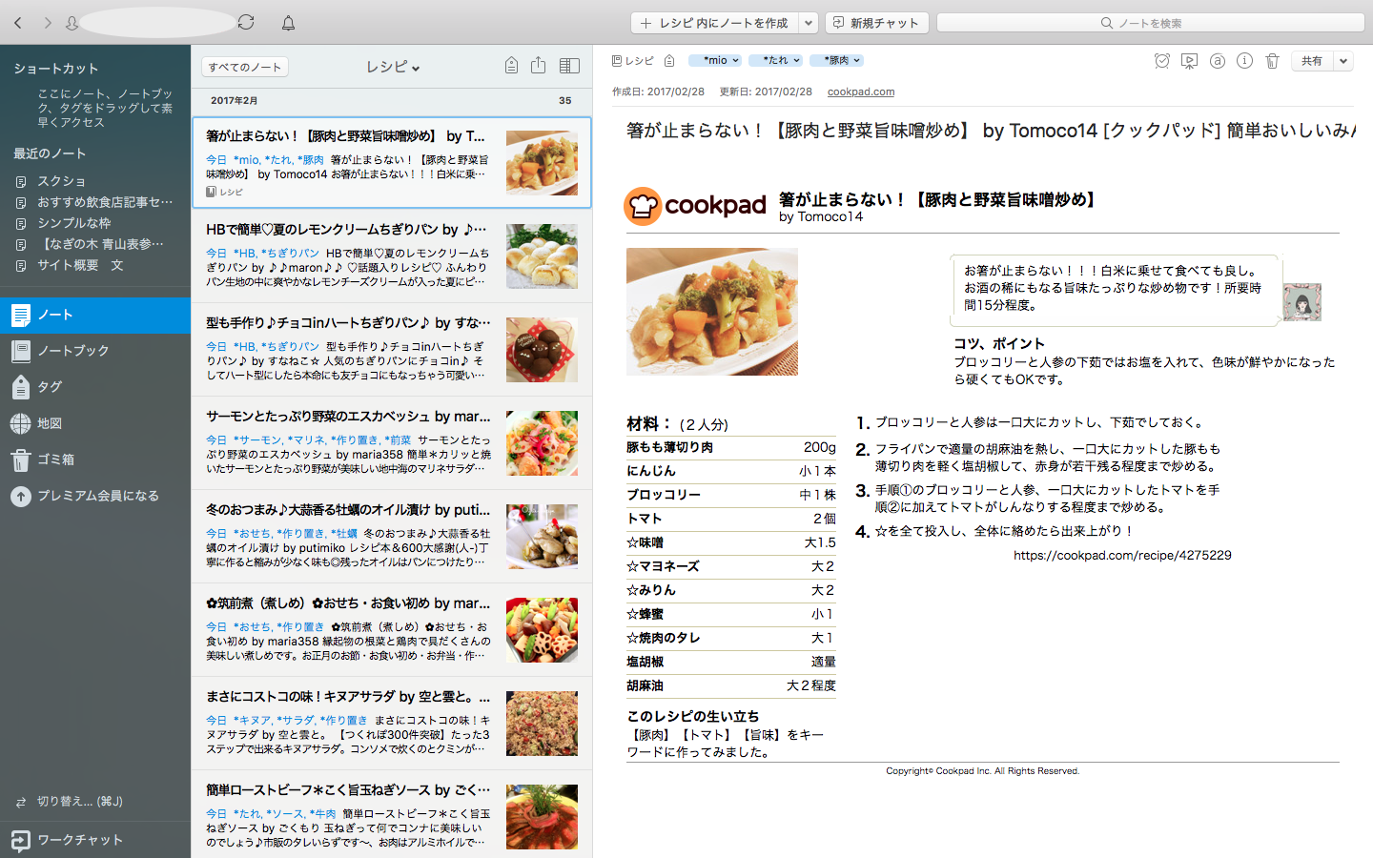Open the account user icon
Viewport: 1373px width, 858px height.
pos(72,23)
